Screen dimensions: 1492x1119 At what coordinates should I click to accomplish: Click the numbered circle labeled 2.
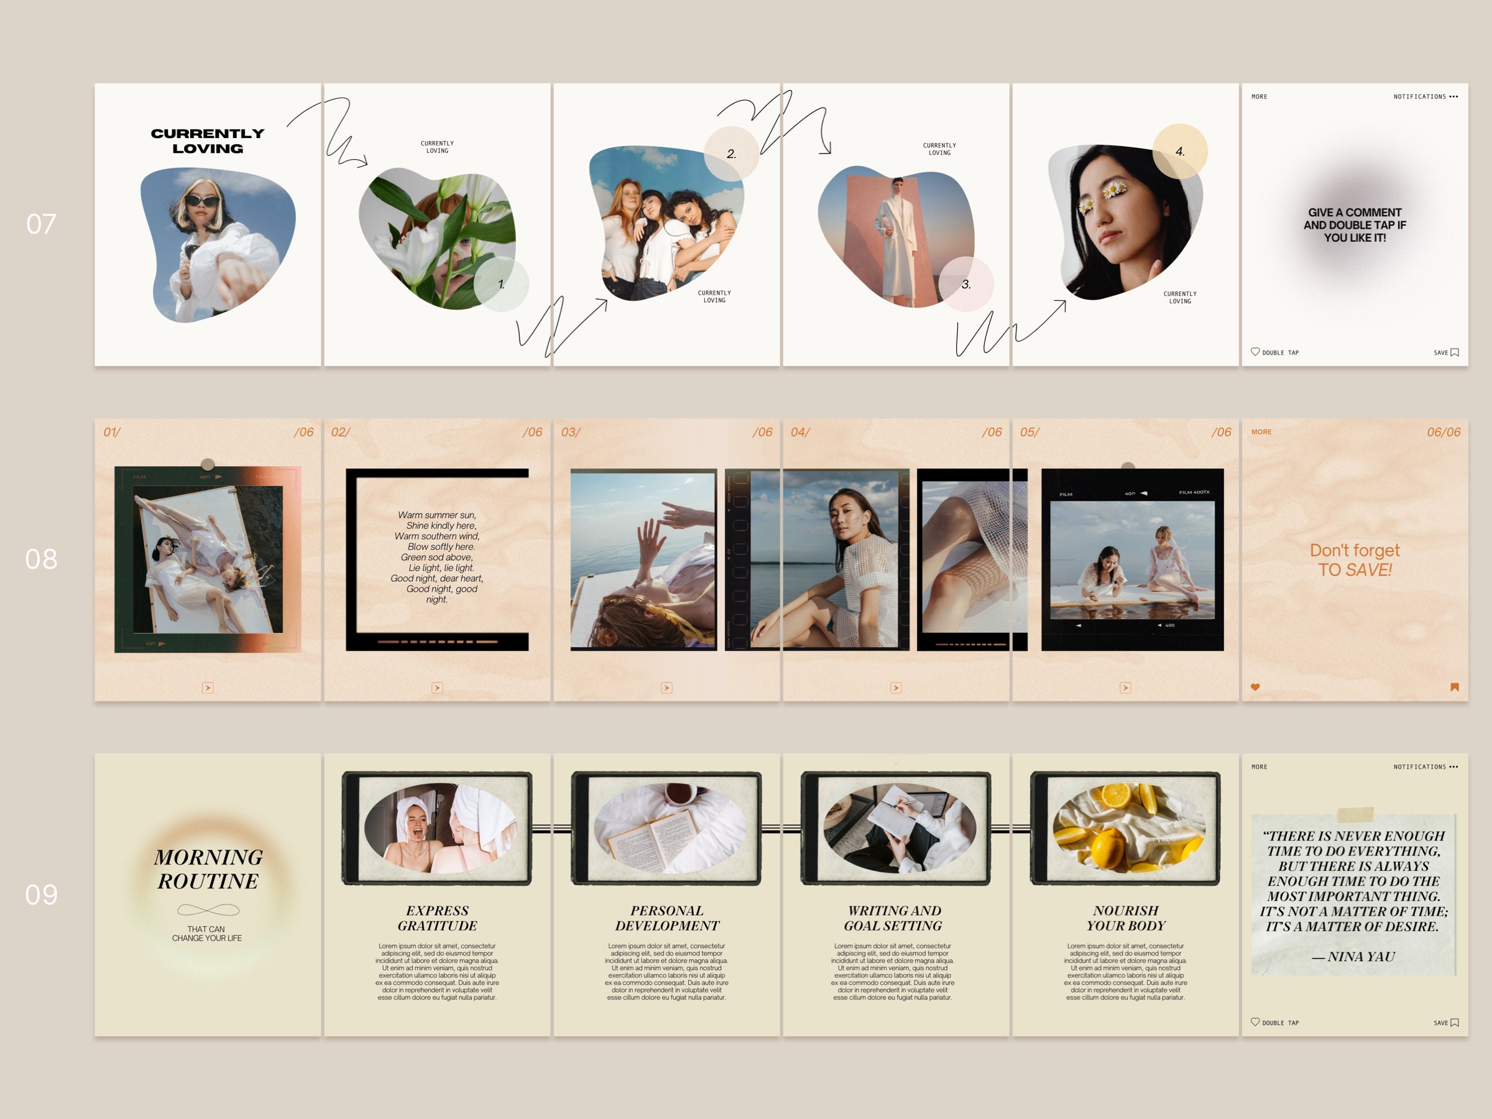coord(732,154)
